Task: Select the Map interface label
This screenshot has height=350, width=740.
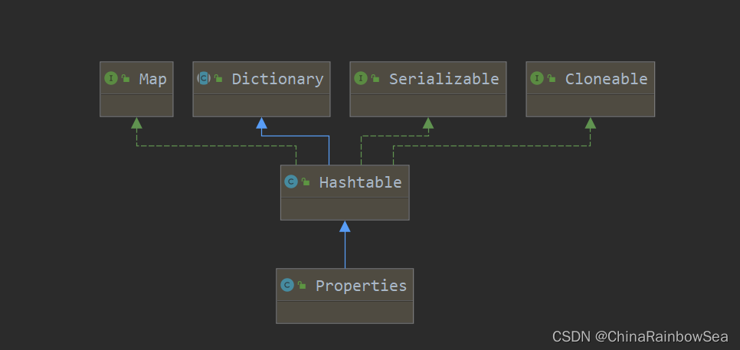Action: coord(152,79)
